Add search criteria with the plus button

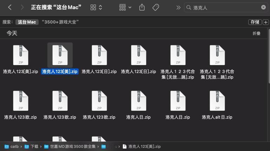[266, 22]
